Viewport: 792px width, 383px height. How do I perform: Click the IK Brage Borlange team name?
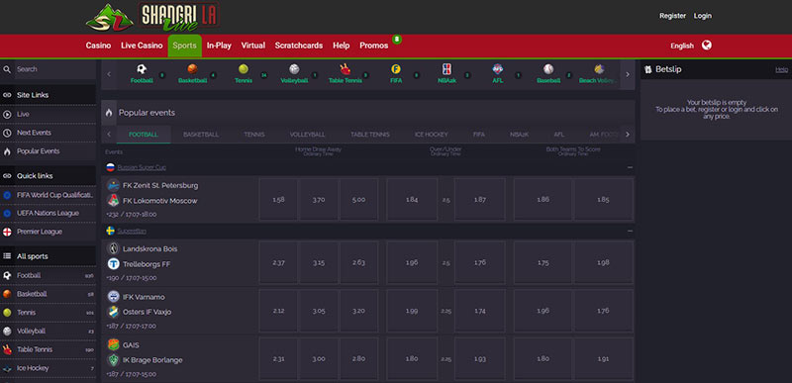click(152, 360)
